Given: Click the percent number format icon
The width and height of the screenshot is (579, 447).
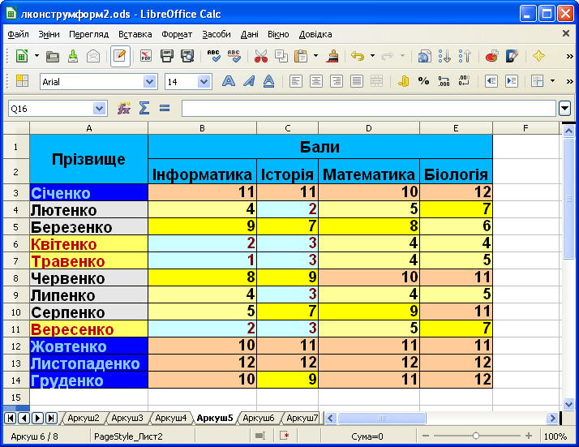Looking at the screenshot, I should (423, 81).
